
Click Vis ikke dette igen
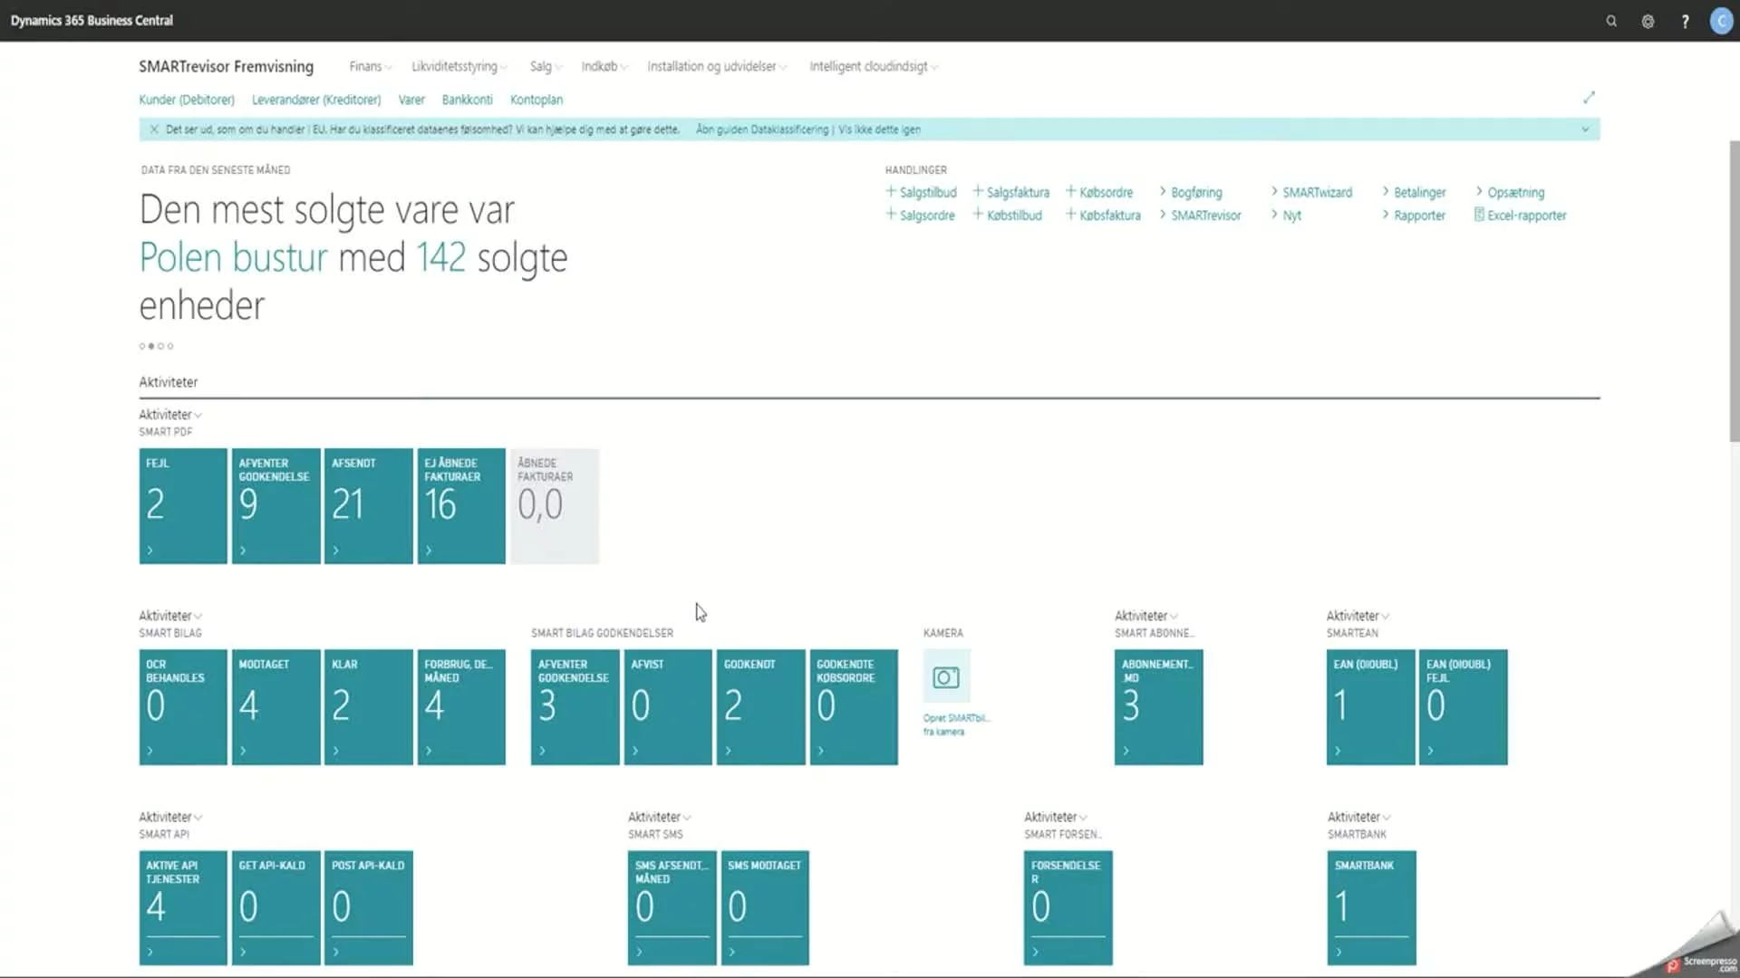click(x=879, y=129)
